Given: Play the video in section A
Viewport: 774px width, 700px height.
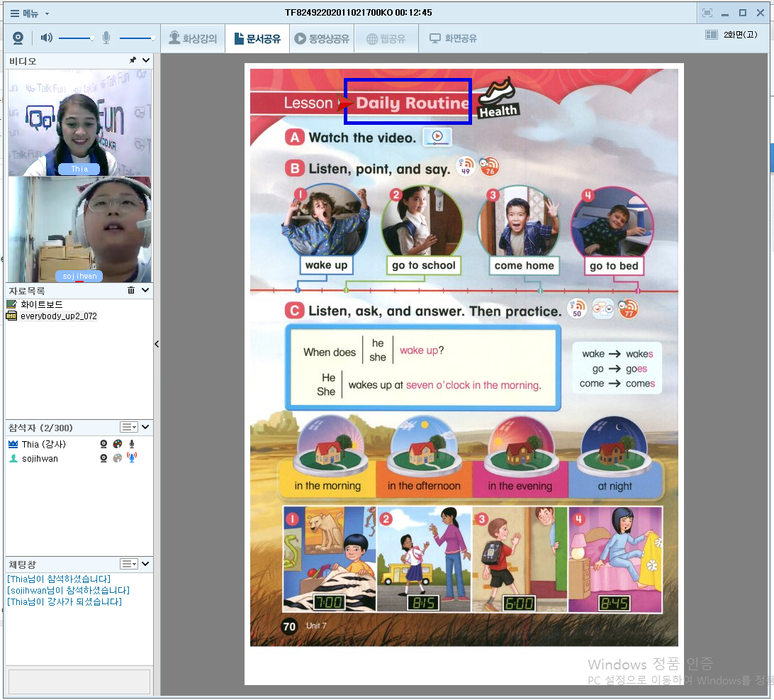Looking at the screenshot, I should point(437,137).
